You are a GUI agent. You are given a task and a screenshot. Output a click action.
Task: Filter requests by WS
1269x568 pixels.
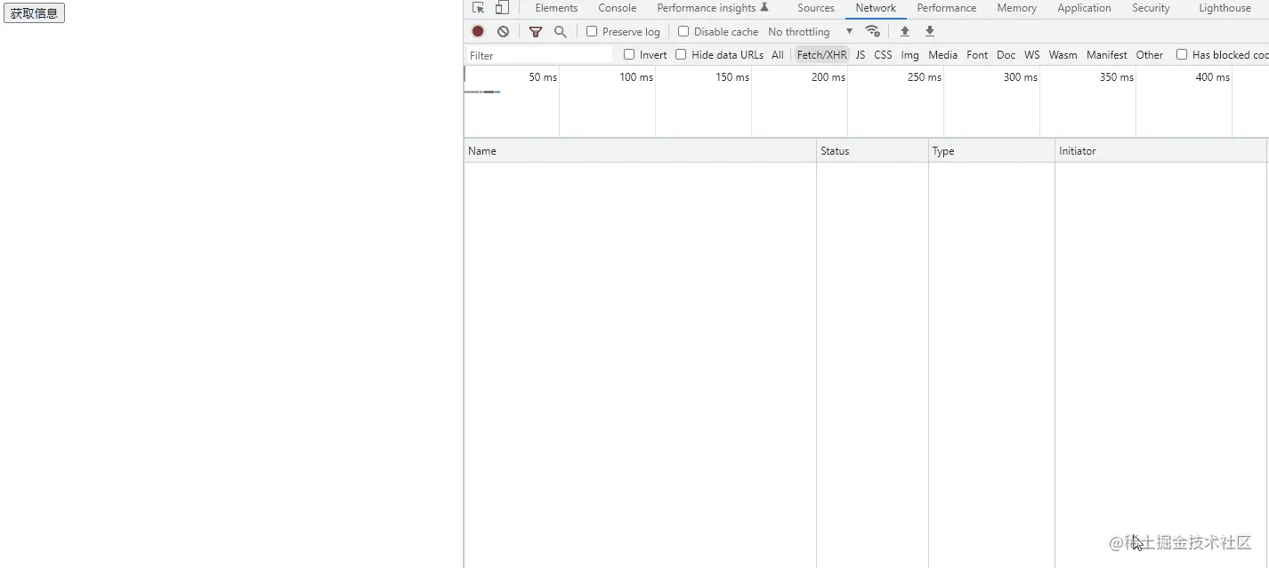click(x=1031, y=55)
